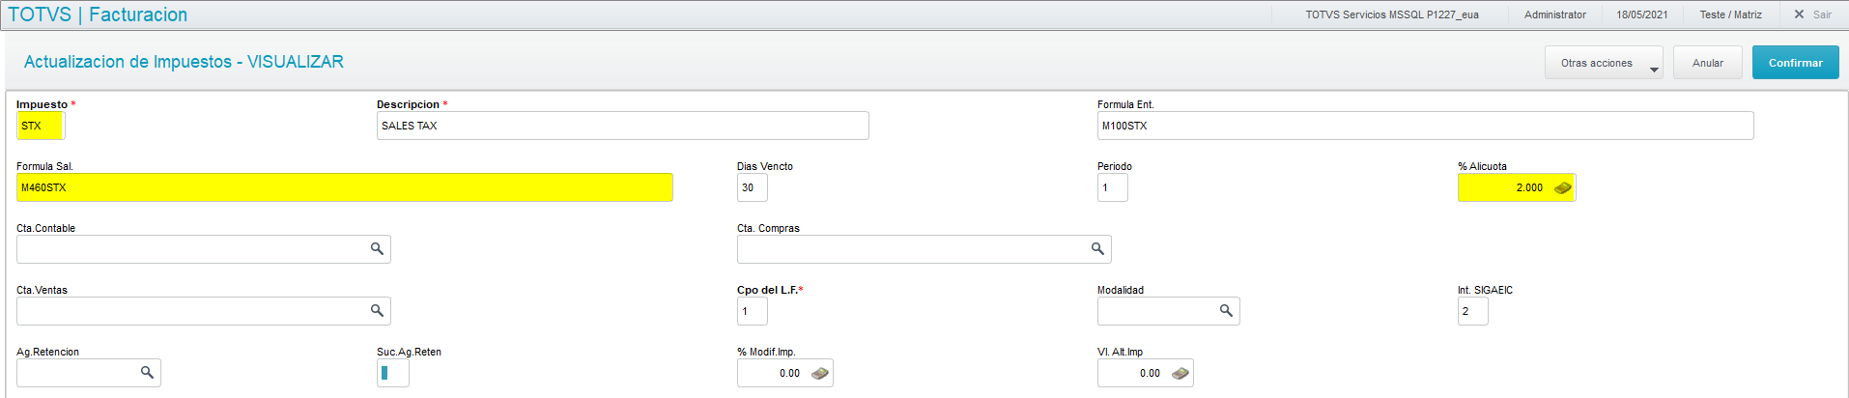Click the Formula Sal. field with M460STX
The width and height of the screenshot is (1849, 398).
coord(344,187)
